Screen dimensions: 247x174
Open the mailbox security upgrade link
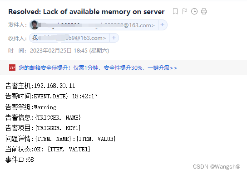coord(98,68)
